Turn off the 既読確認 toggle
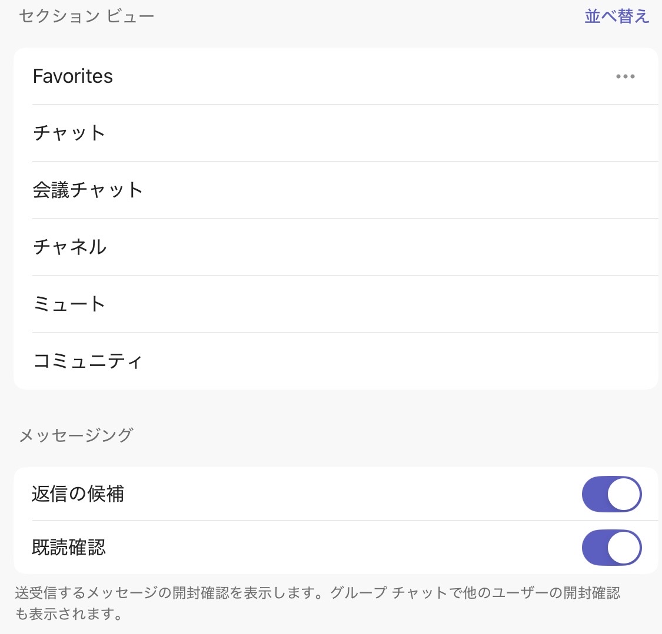662x634 pixels. pyautogui.click(x=612, y=548)
